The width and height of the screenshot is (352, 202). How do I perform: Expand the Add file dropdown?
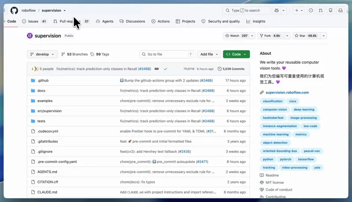(209, 54)
